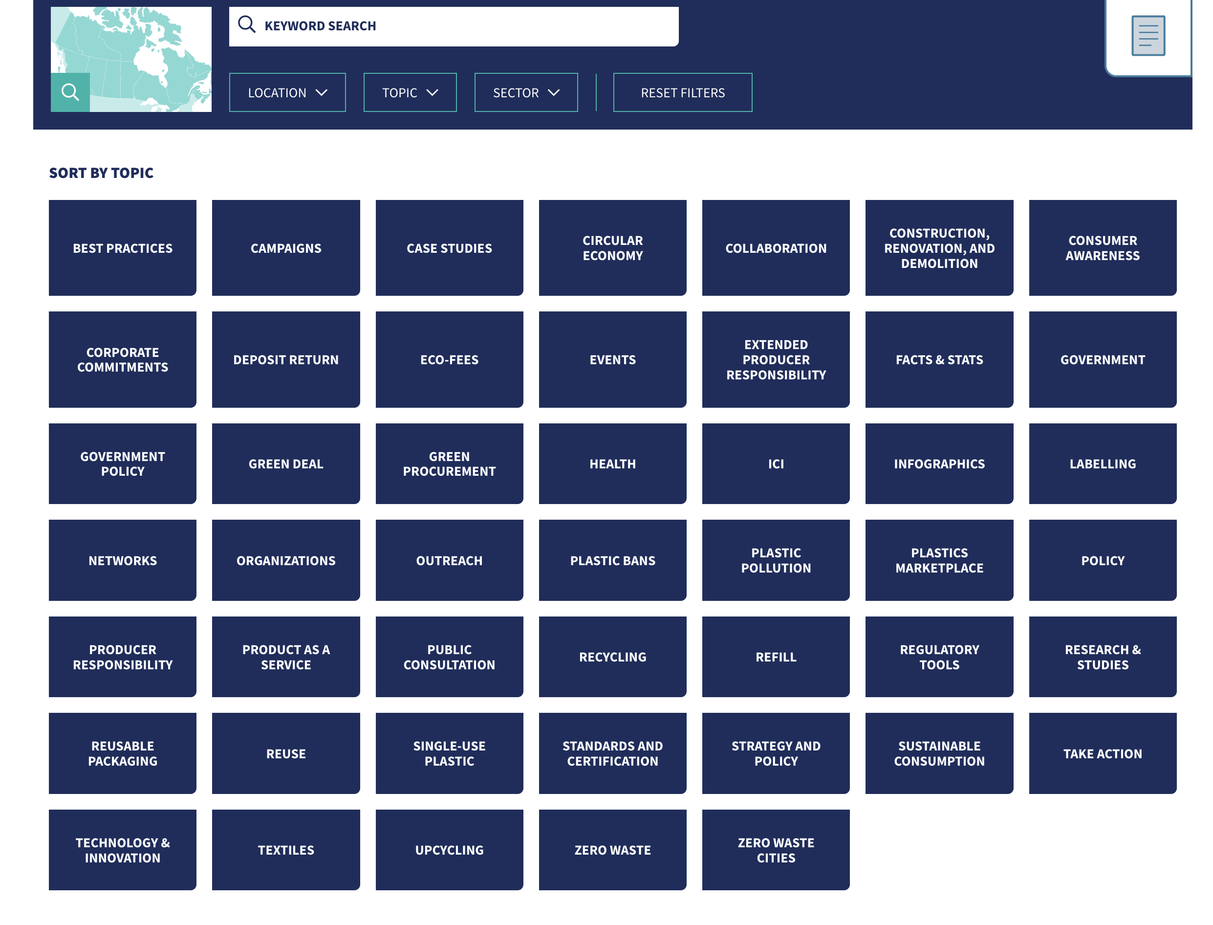
Task: Click the search icon in the keyword search bar
Action: point(247,24)
